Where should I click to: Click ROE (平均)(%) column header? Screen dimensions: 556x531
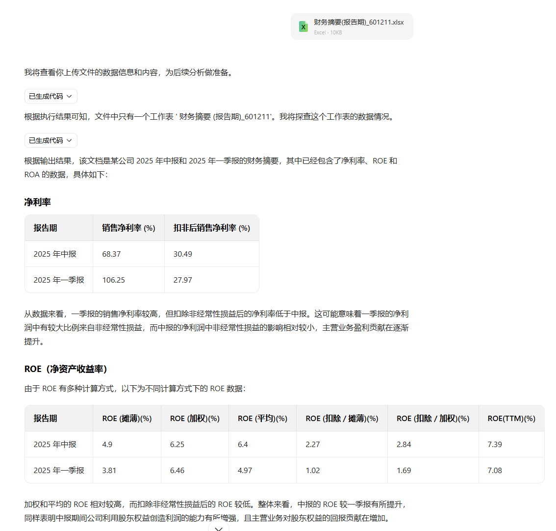tap(262, 419)
